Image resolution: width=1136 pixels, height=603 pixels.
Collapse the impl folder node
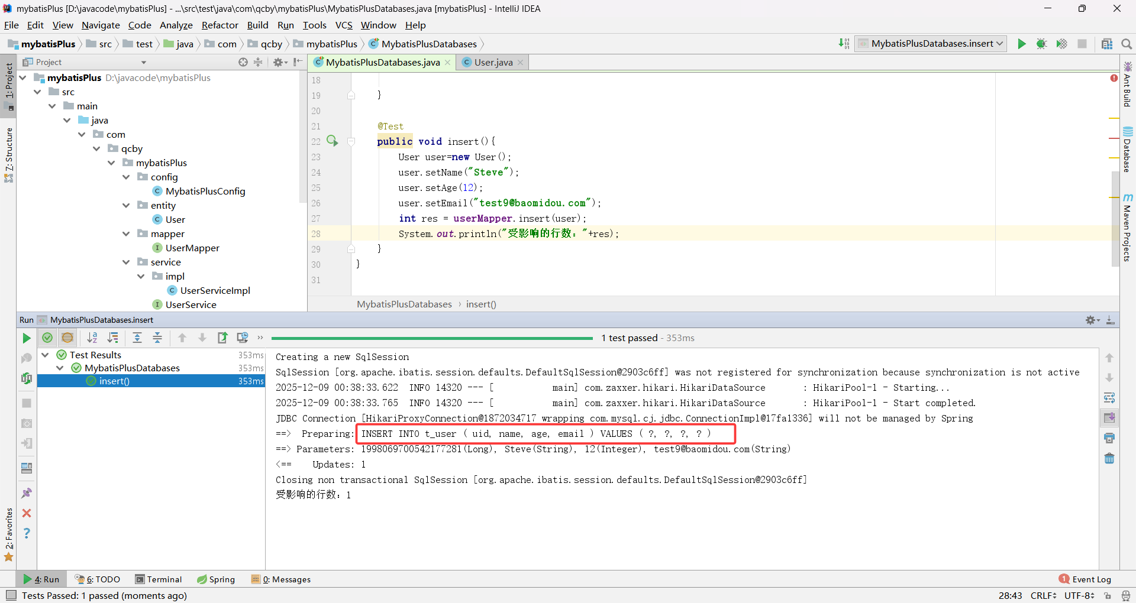[141, 276]
